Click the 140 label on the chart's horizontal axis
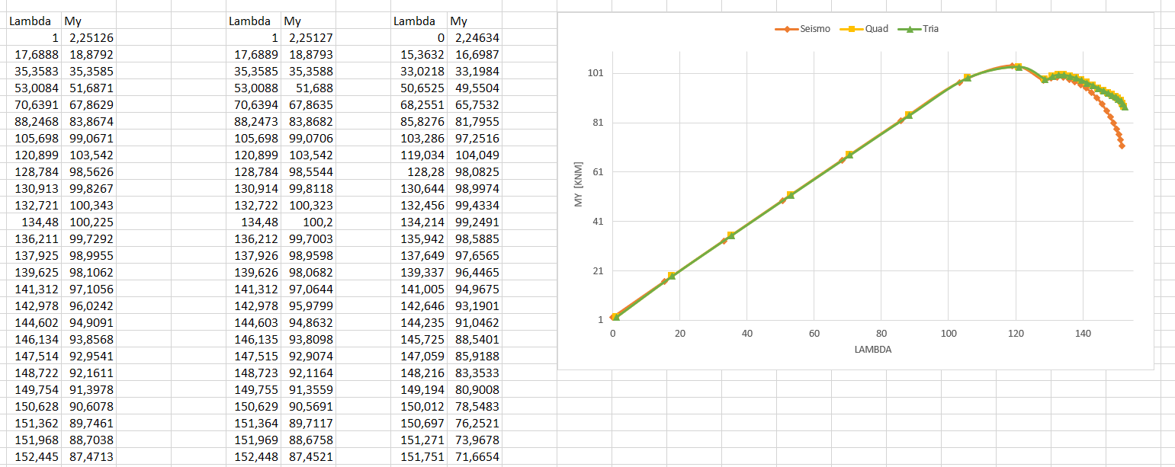Image resolution: width=1175 pixels, height=467 pixels. [1083, 334]
